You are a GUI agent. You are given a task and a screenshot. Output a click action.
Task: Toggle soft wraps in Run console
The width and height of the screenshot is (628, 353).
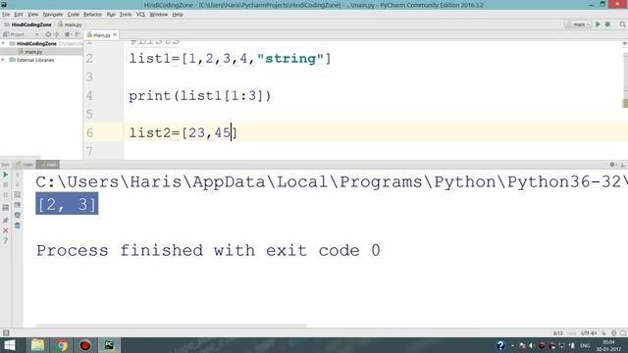pyautogui.click(x=18, y=195)
